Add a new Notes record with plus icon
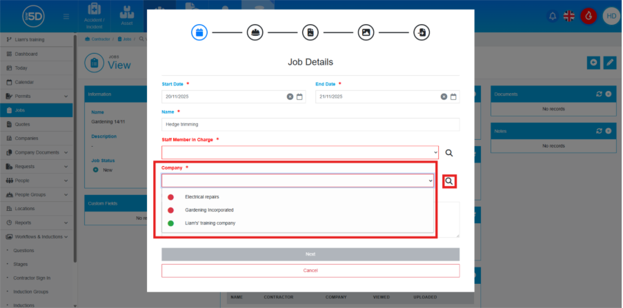Image resolution: width=623 pixels, height=308 pixels. tap(608, 130)
